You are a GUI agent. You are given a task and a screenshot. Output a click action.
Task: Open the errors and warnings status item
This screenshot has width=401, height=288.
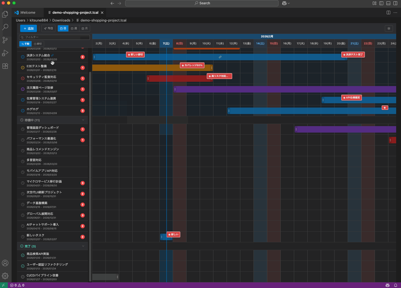click(x=17, y=285)
